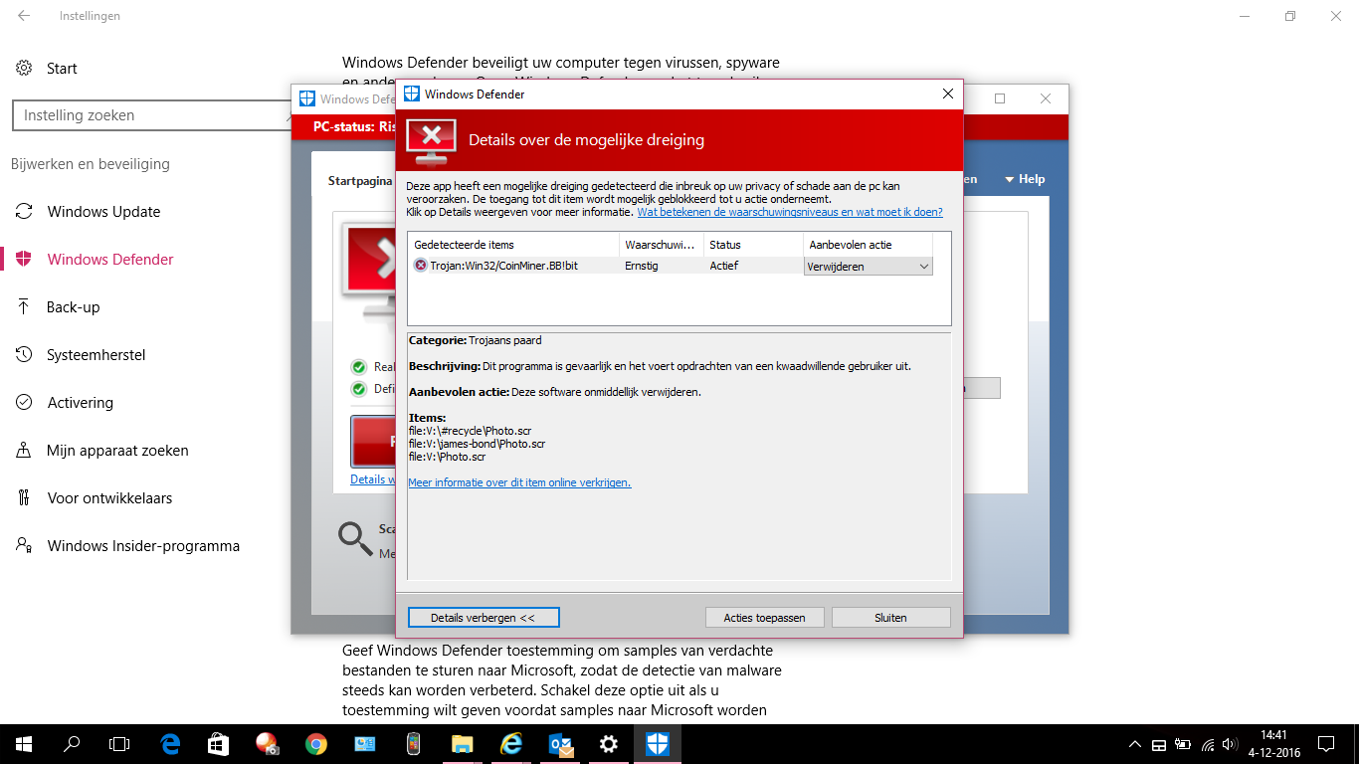
Task: Close the threat details dialog
Action: [x=947, y=95]
